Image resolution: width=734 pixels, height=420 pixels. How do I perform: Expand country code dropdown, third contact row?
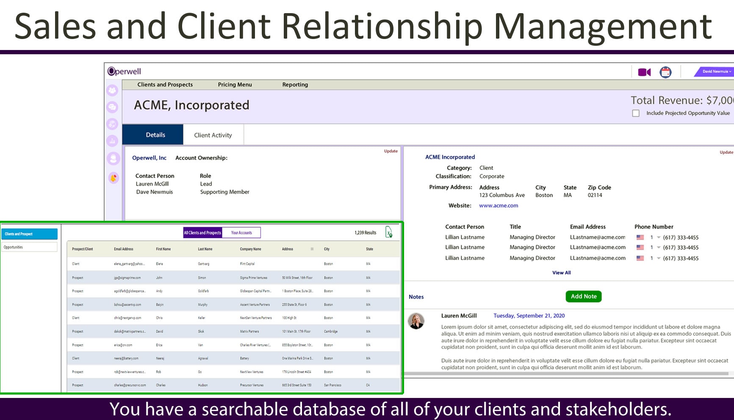659,258
